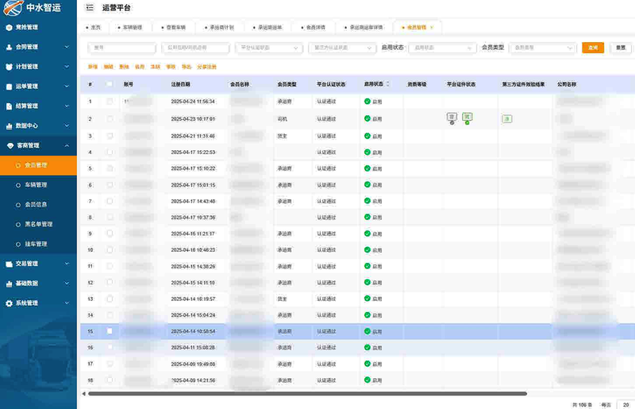This screenshot has height=409, width=635.
Task: Click the 重置 reset button
Action: coord(620,48)
